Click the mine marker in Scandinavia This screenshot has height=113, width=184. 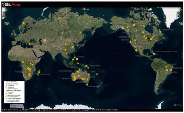pyautogui.click(x=24, y=23)
